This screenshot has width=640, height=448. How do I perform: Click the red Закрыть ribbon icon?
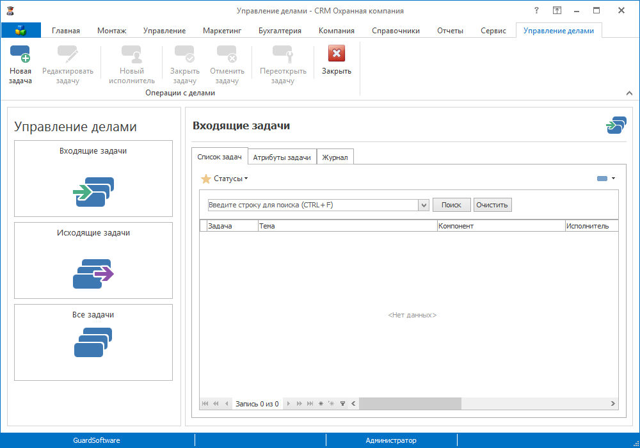point(337,53)
